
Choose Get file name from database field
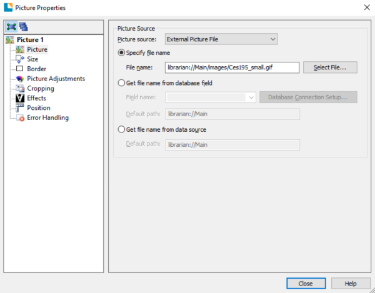121,83
